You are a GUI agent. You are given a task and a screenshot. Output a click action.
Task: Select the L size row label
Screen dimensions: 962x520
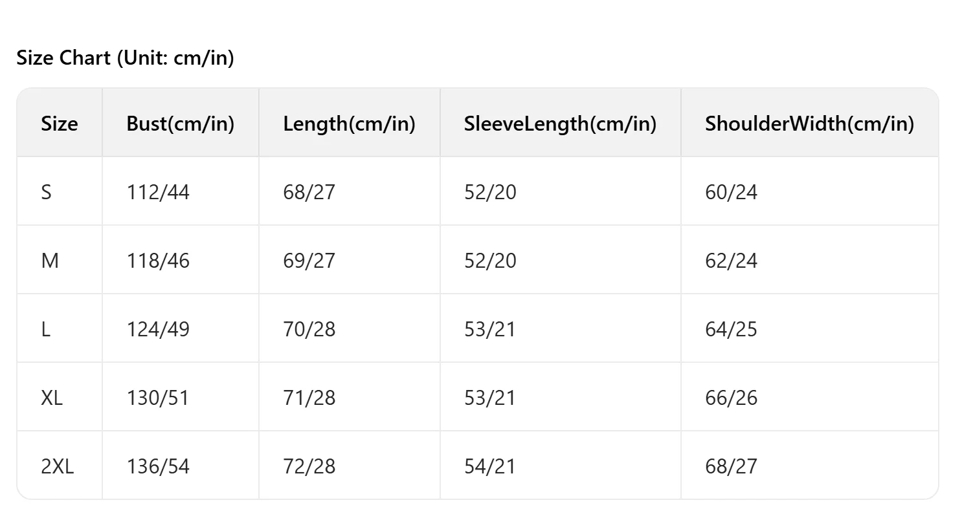pyautogui.click(x=45, y=329)
